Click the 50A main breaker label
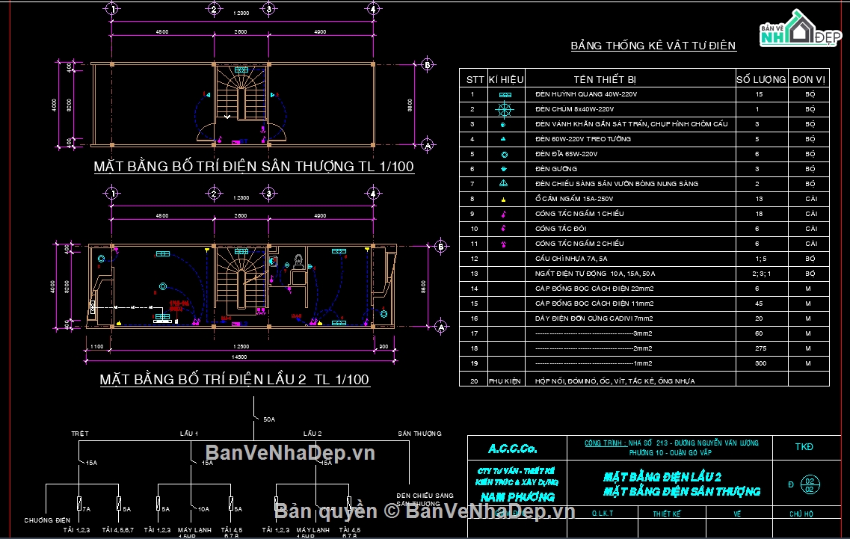Image resolution: width=850 pixels, height=539 pixels. (269, 419)
